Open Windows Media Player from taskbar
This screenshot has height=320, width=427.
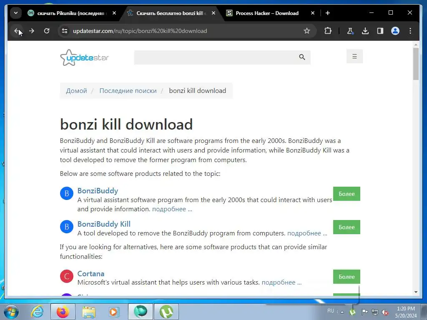click(x=114, y=312)
